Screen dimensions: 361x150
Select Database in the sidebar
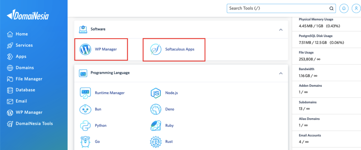[25, 90]
